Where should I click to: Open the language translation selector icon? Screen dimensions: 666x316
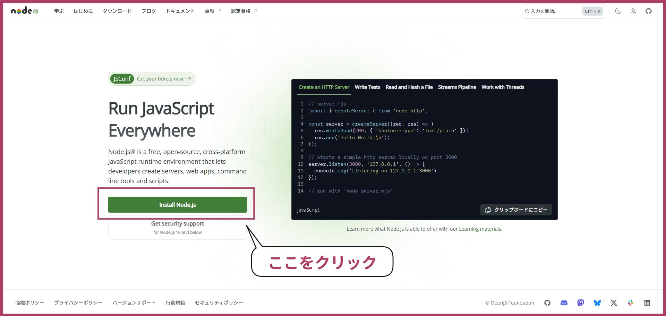(633, 11)
